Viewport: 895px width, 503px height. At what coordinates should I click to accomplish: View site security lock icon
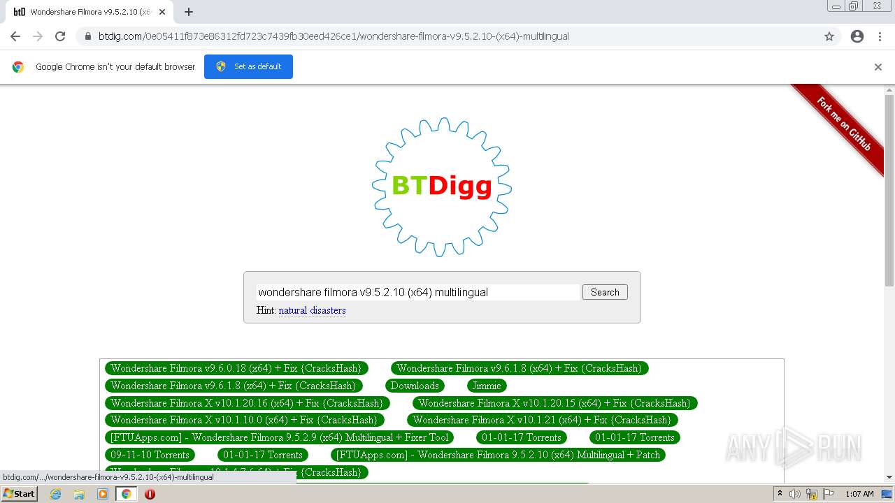coord(88,36)
